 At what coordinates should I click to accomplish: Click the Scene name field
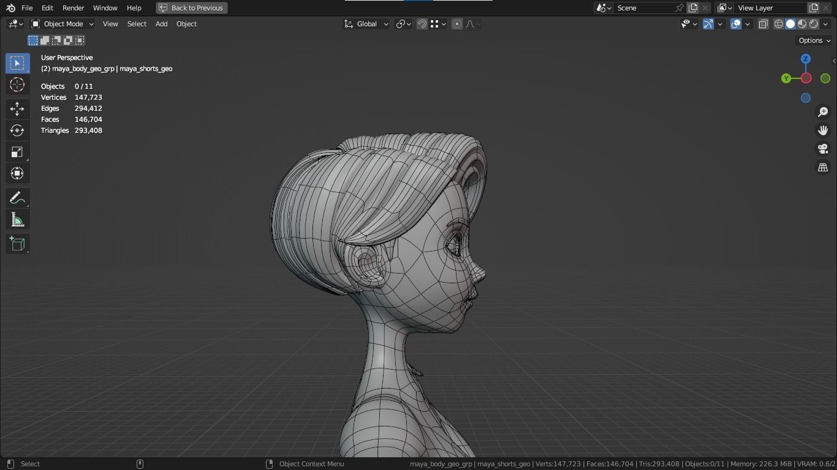643,8
